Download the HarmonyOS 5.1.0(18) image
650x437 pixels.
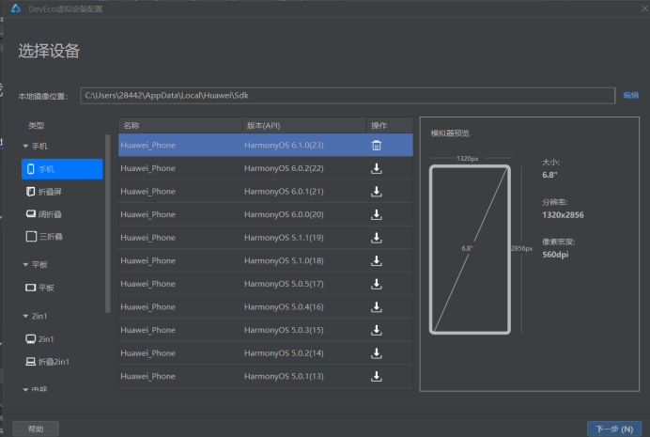click(x=377, y=261)
